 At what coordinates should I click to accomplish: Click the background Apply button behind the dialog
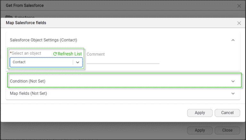click(200, 130)
